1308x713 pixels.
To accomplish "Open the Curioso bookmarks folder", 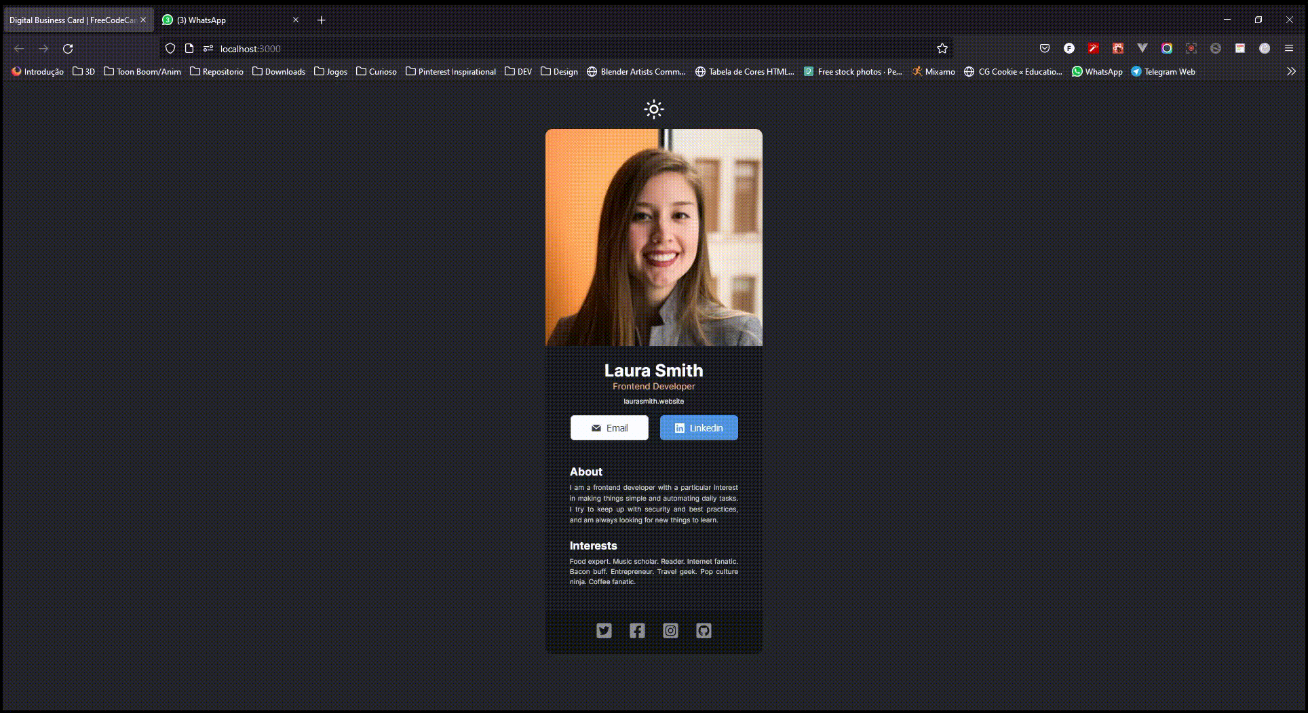I will coord(377,71).
